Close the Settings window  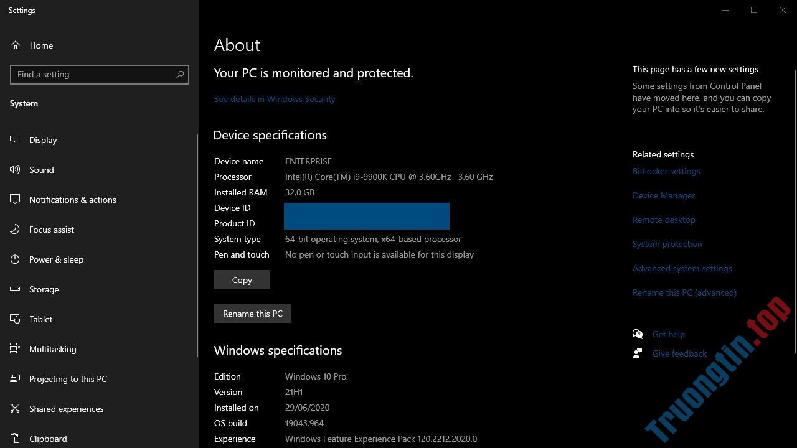pos(783,10)
